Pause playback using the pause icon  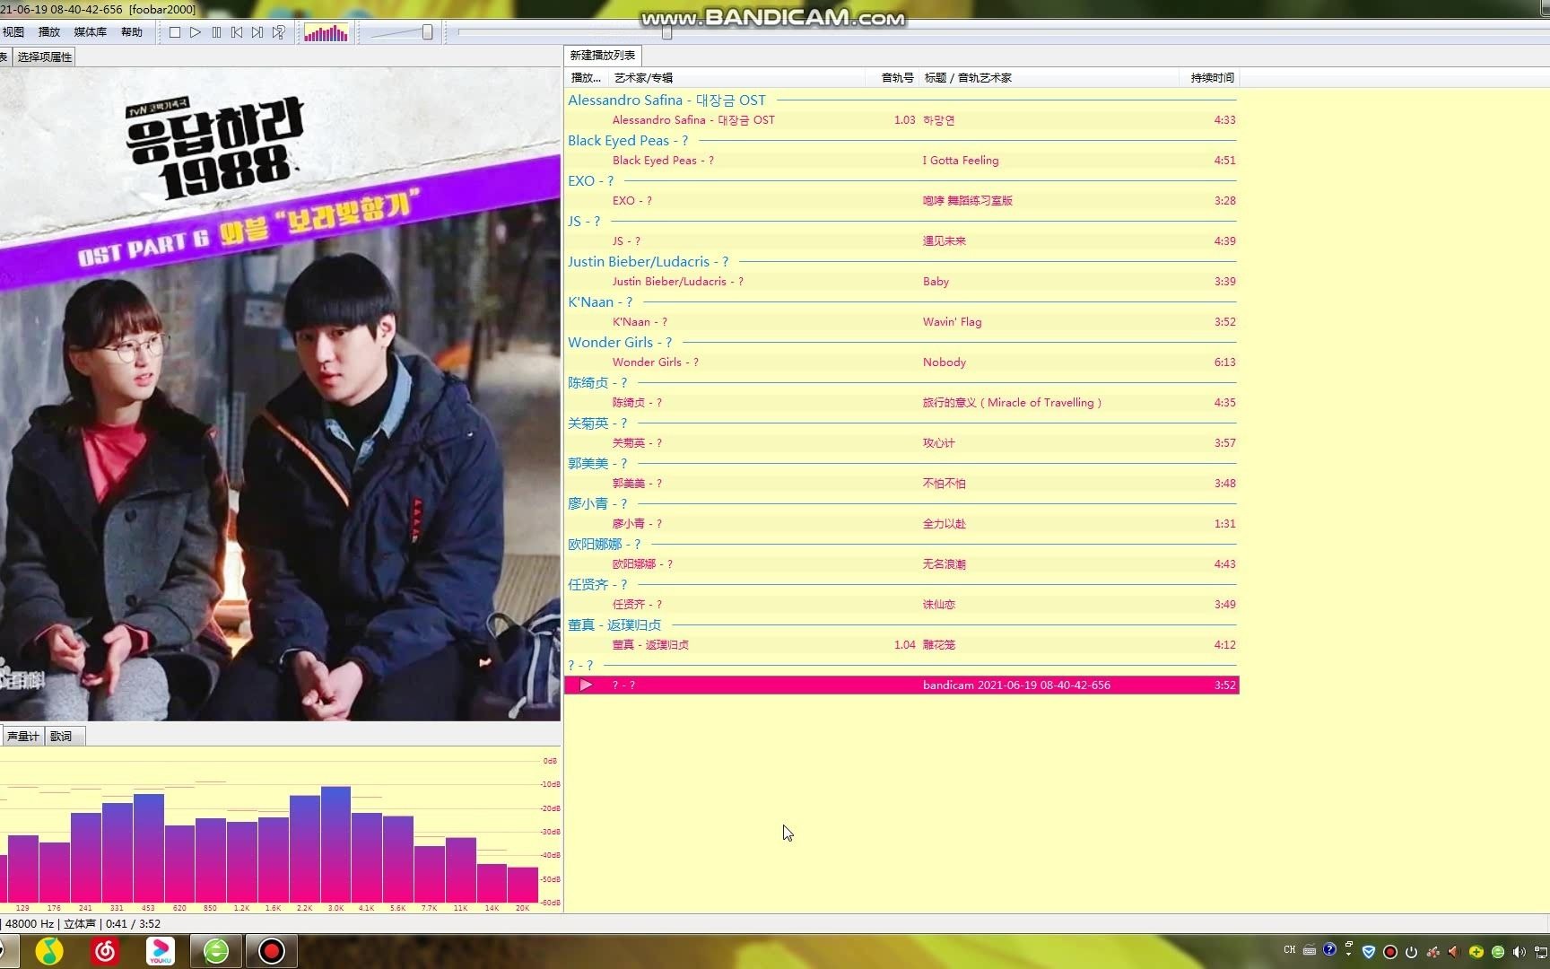[216, 32]
